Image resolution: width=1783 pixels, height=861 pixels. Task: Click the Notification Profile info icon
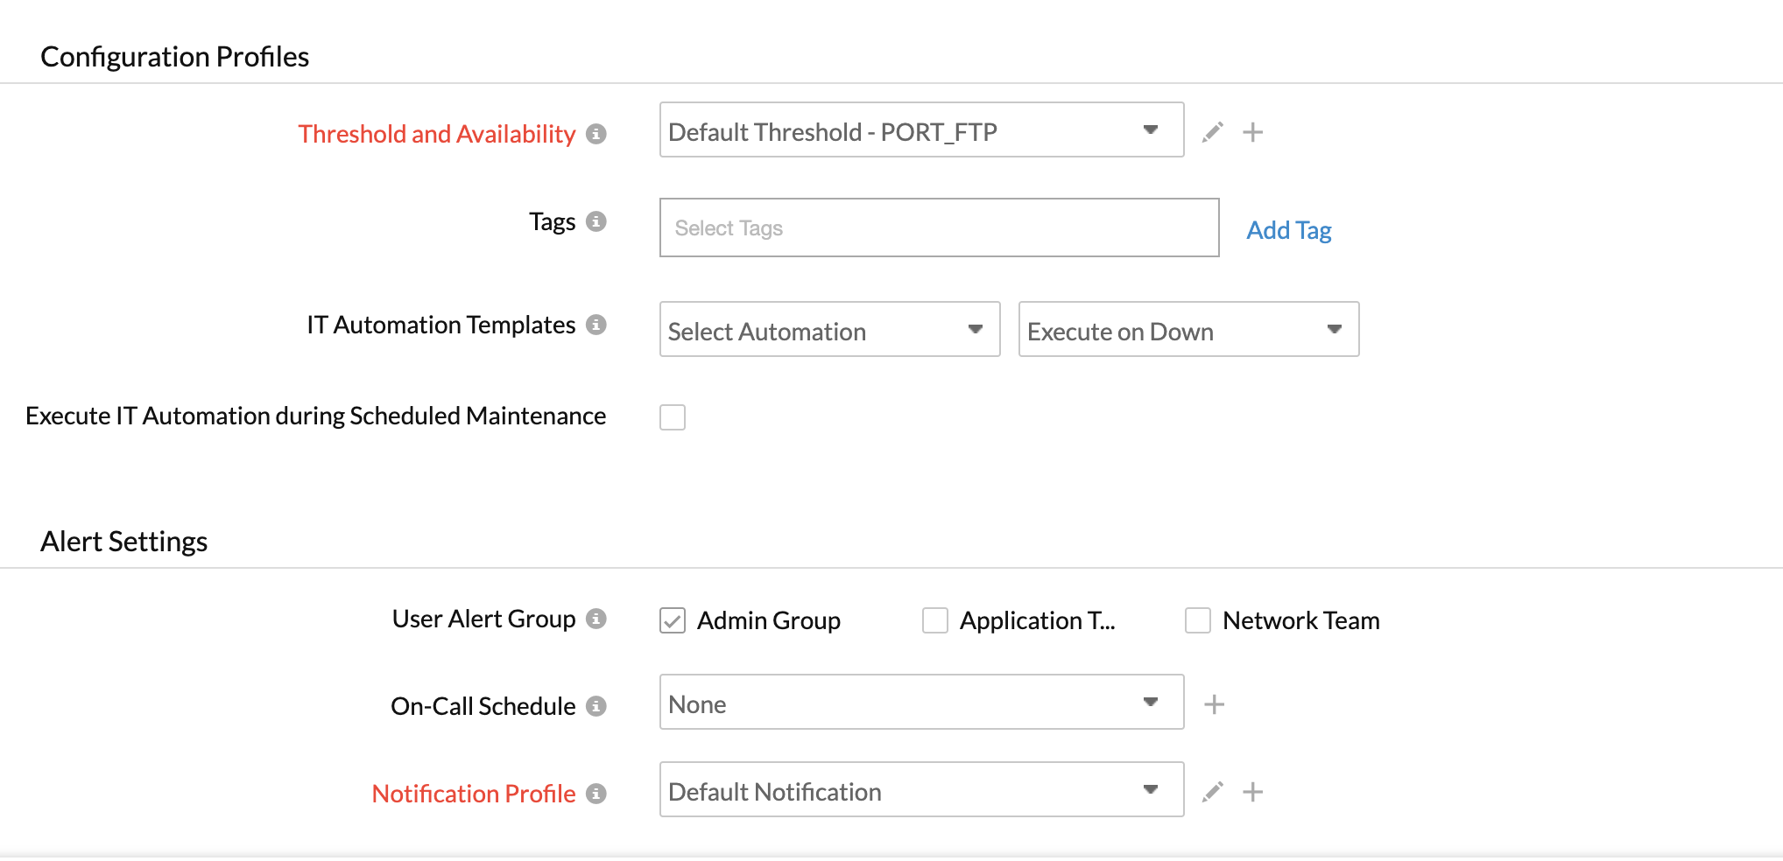pos(596,794)
